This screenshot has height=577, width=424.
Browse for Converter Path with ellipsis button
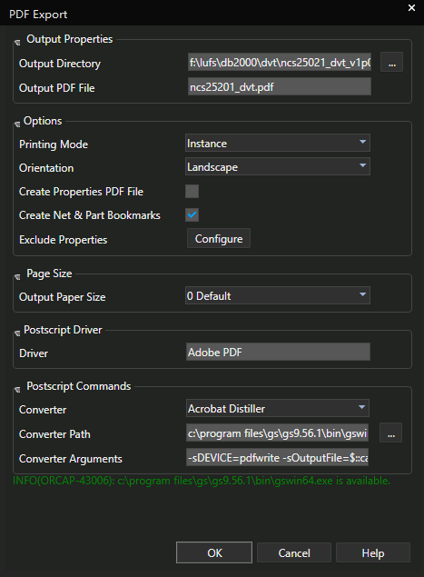(x=391, y=433)
